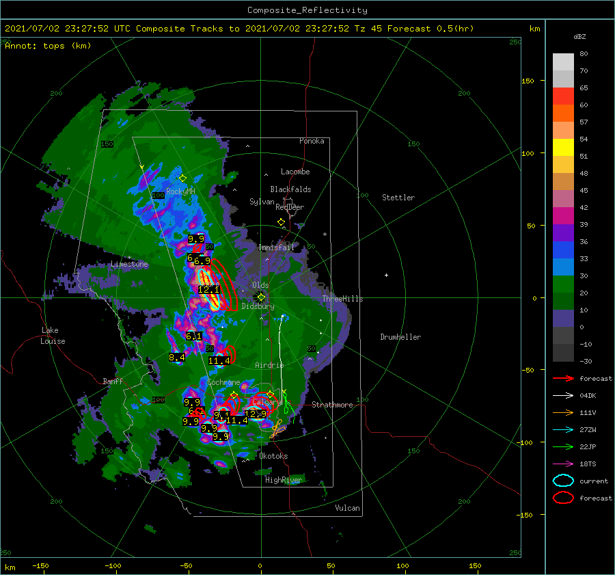This screenshot has width=615, height=575.
Task: Click the red 60-65 dBZ color swatch
Action: (563, 96)
